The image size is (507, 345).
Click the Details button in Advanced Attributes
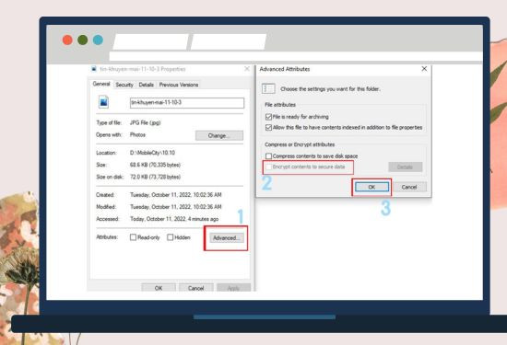[406, 167]
